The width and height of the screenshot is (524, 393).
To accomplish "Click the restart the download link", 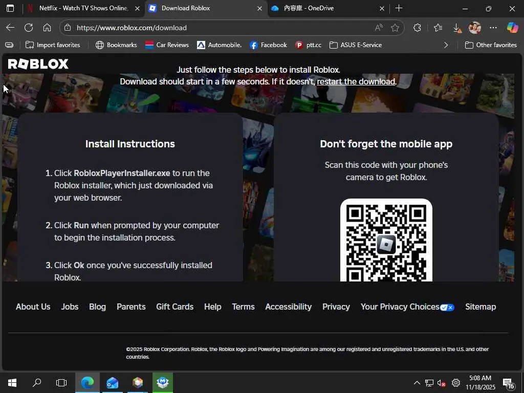I will [x=356, y=81].
